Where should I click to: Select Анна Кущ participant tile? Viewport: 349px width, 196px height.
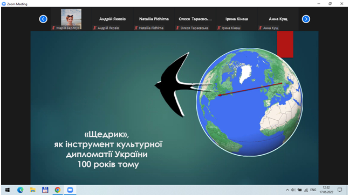tap(278, 19)
